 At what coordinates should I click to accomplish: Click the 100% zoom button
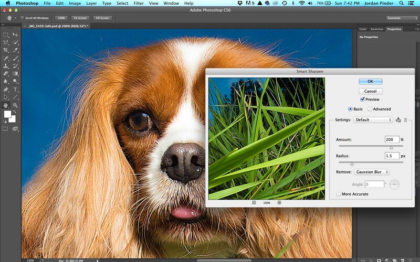point(61,18)
